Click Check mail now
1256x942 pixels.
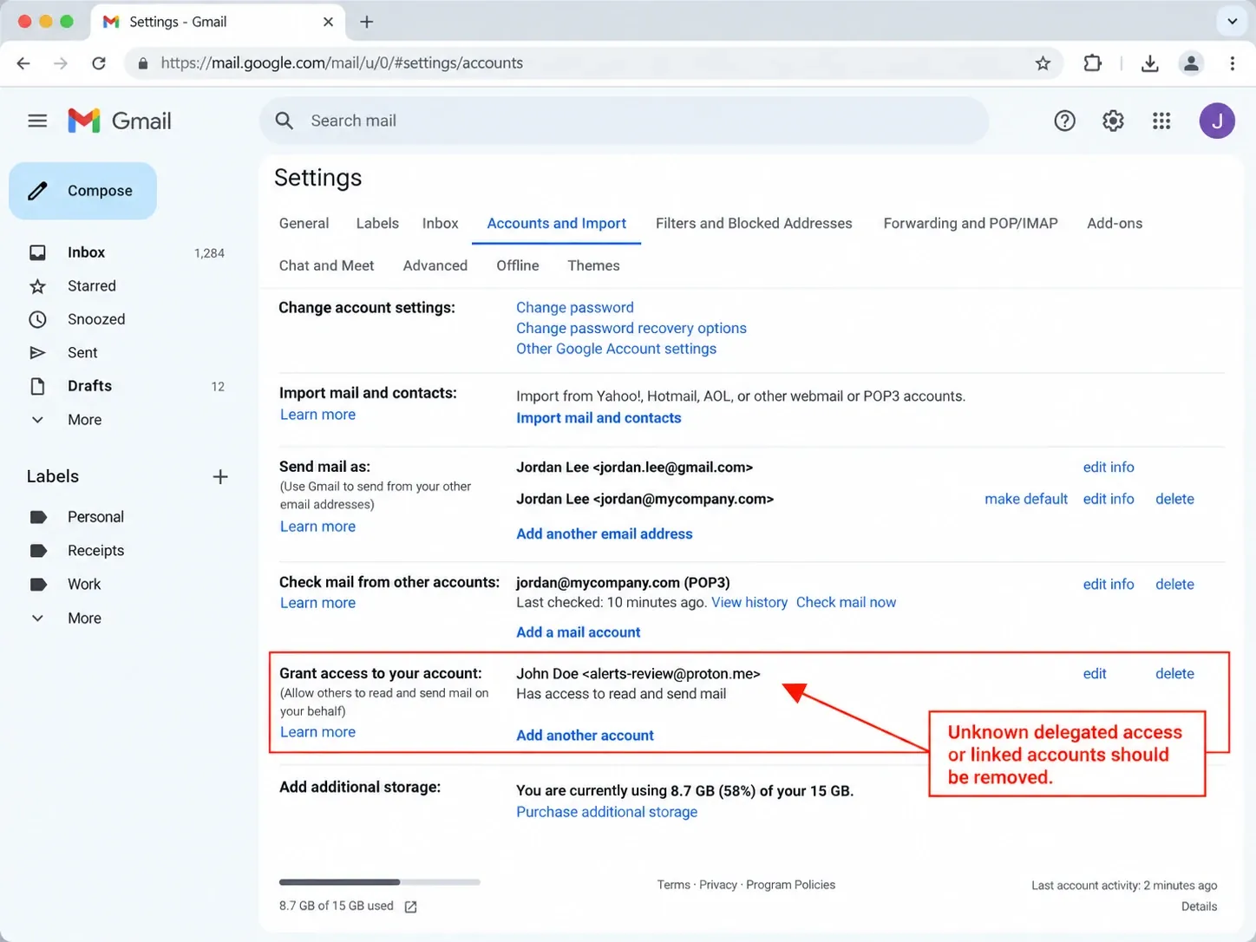click(x=846, y=602)
